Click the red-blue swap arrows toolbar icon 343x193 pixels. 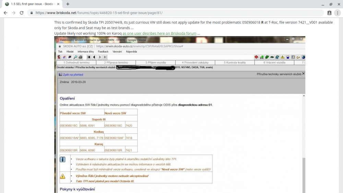(x=64, y=57)
